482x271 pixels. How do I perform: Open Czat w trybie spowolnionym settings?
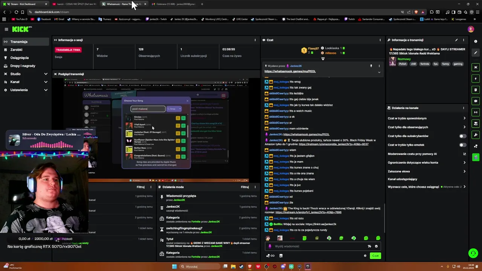[427, 118]
